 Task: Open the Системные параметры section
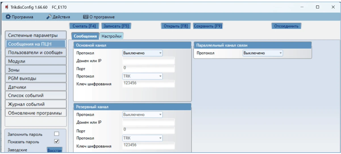tap(36, 36)
